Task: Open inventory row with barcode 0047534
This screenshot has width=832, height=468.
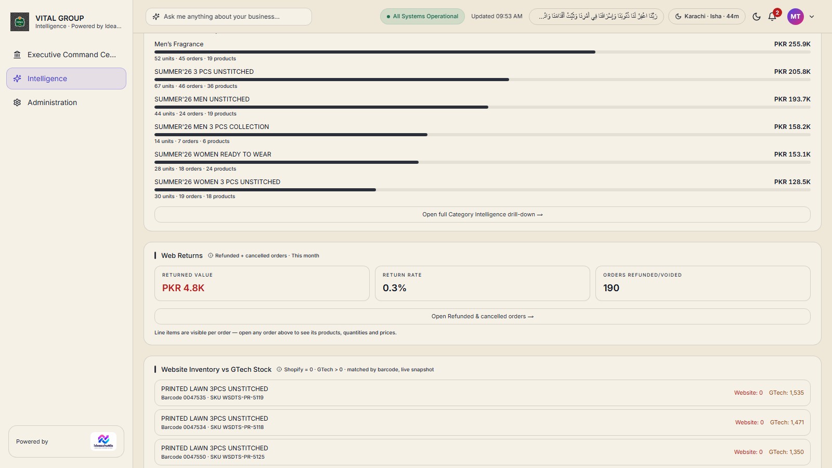Action: click(482, 422)
